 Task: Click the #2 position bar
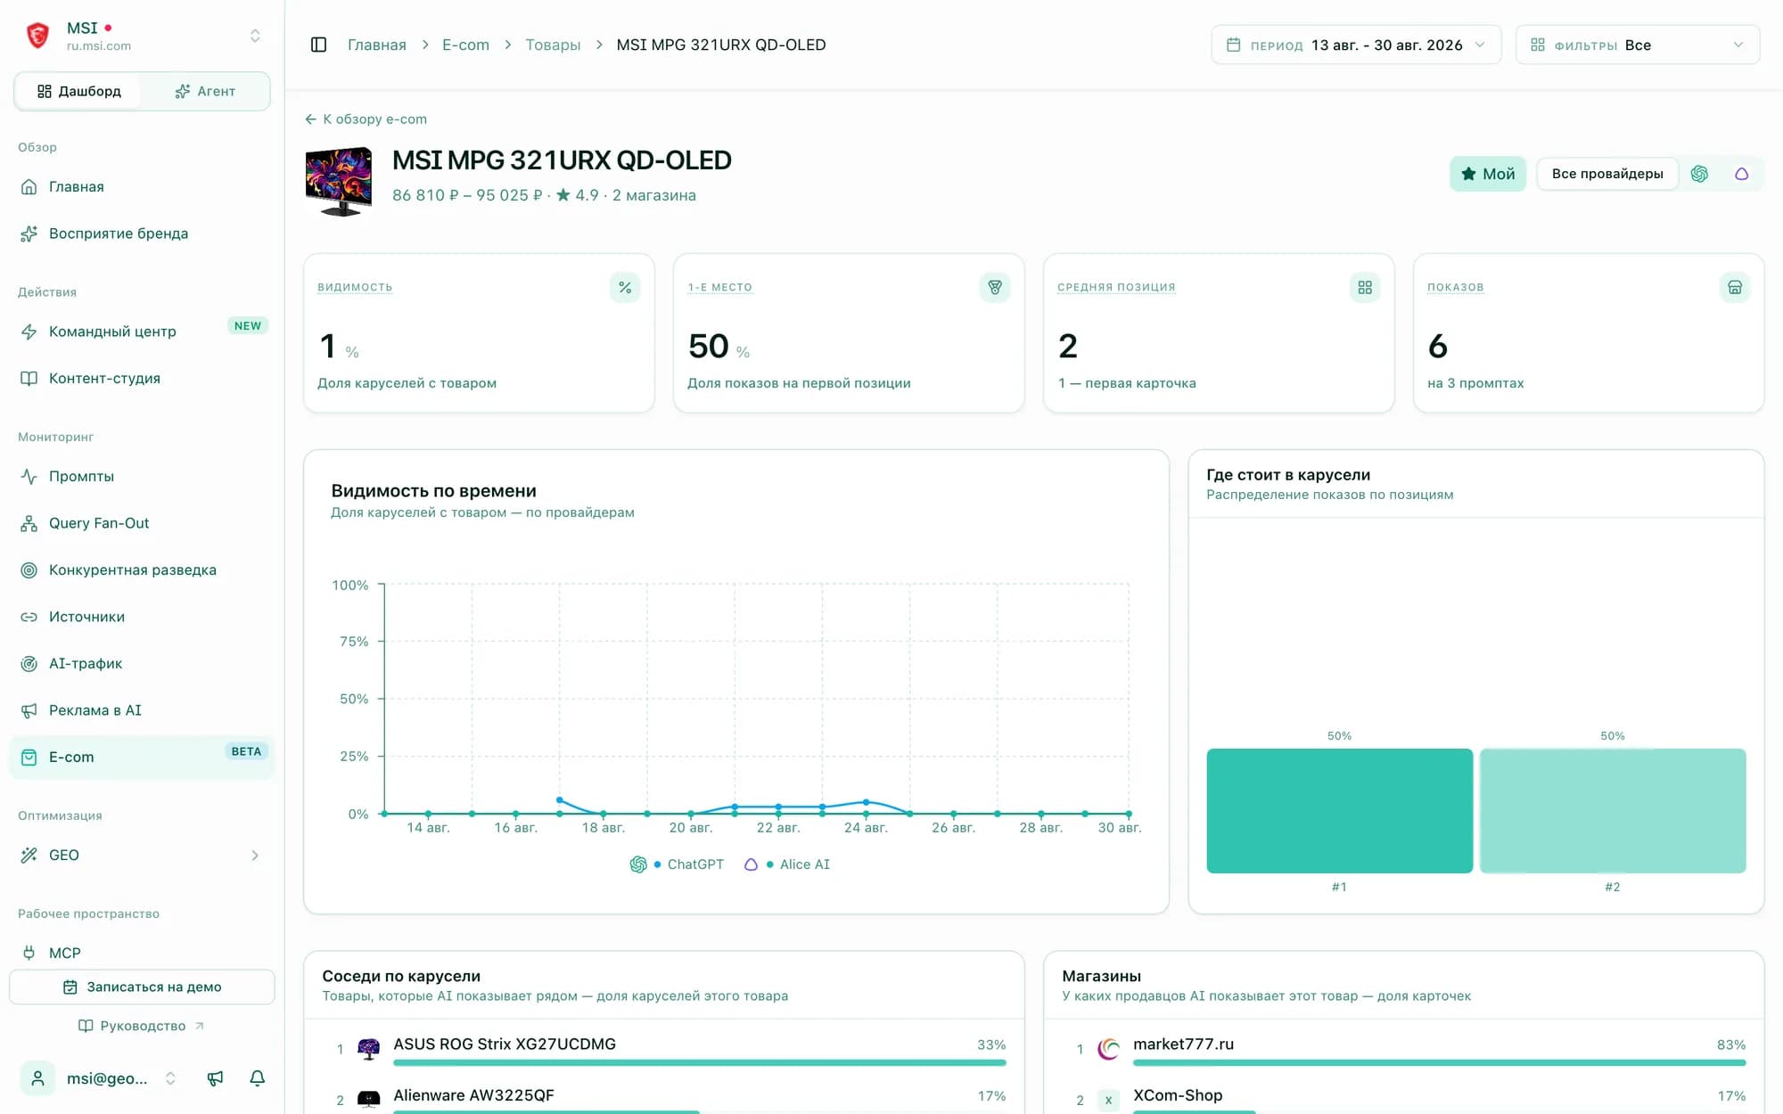coord(1613,811)
